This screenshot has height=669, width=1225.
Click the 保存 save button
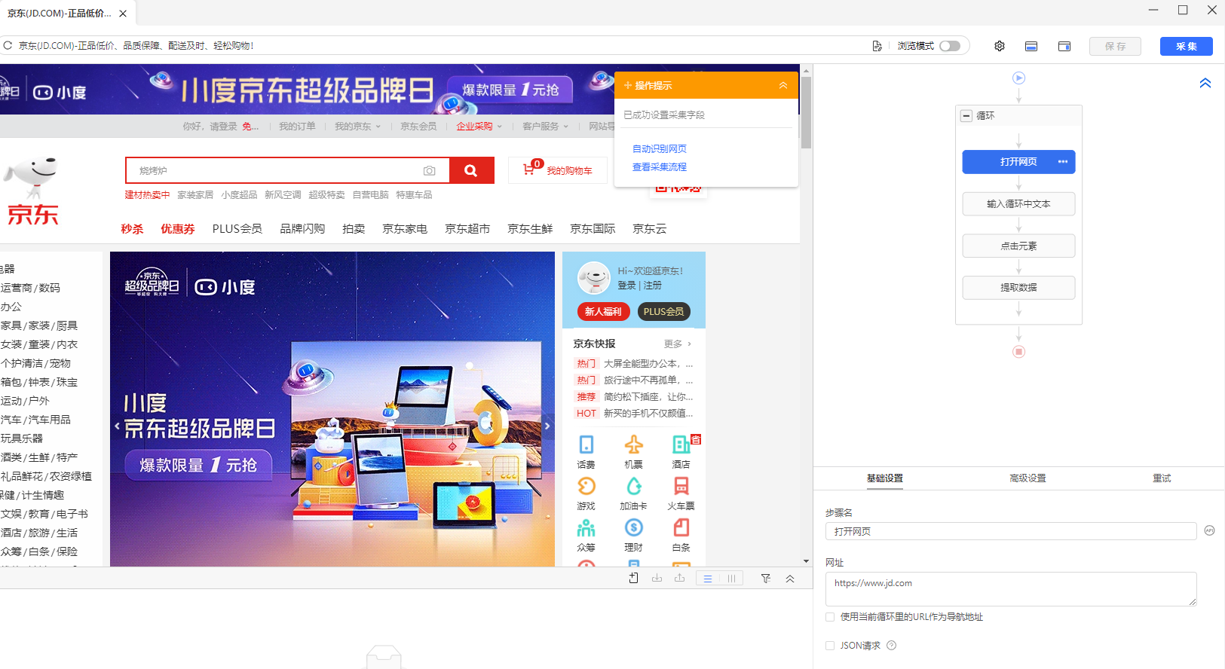click(1115, 46)
